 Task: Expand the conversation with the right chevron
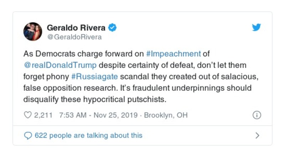tap(257, 135)
